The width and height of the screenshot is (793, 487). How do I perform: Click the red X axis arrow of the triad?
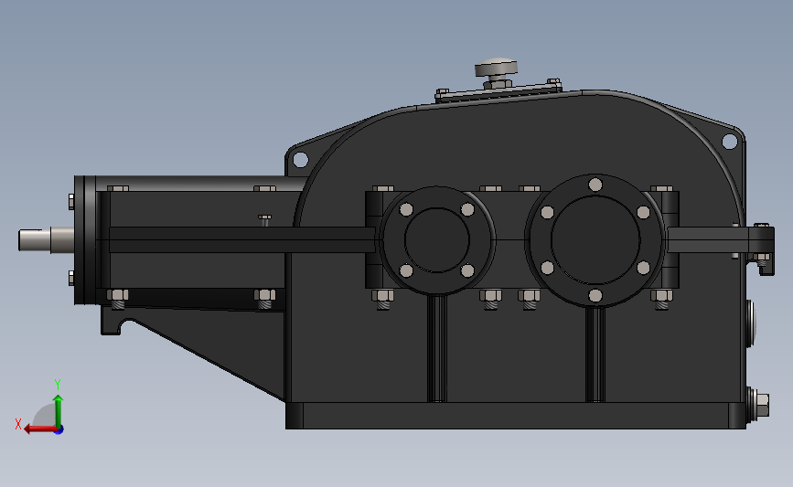tap(40, 429)
